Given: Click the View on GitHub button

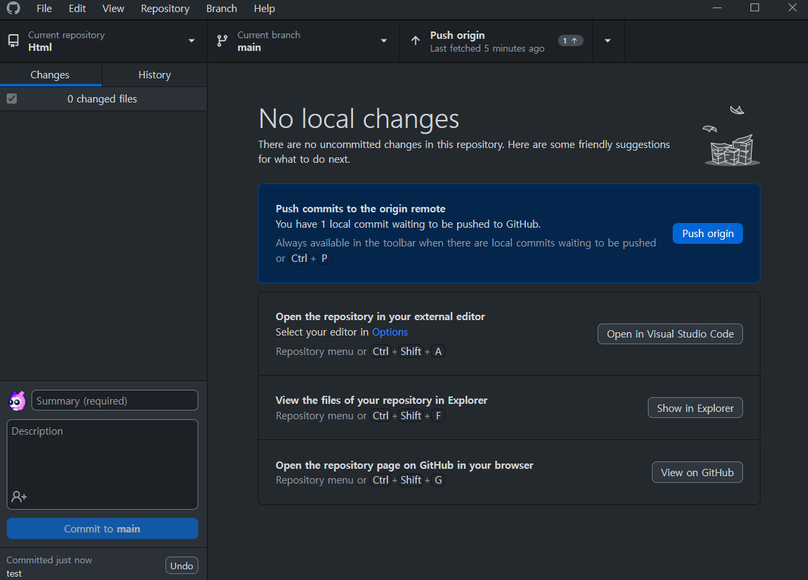Looking at the screenshot, I should coord(697,472).
